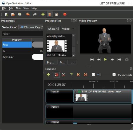Save current frame with camera icon
The height and width of the screenshot is (130, 133).
(x=127, y=59)
